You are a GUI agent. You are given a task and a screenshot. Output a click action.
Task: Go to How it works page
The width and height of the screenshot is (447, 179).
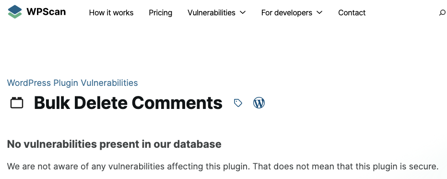[111, 13]
